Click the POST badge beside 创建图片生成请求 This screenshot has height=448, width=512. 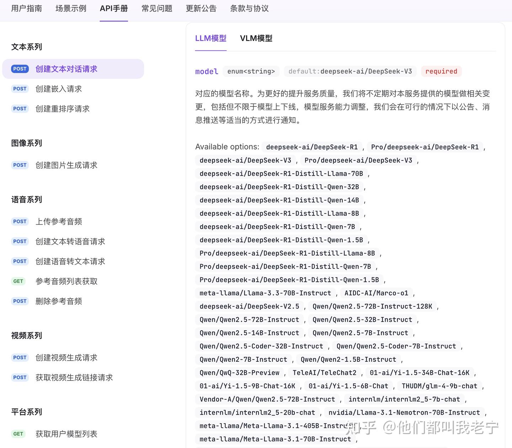20,165
